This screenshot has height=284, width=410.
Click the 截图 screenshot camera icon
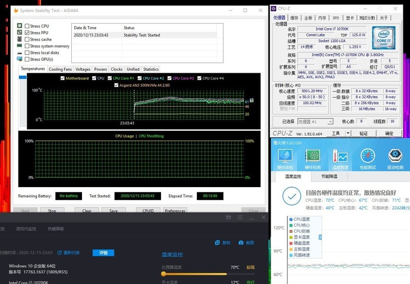pyautogui.click(x=241, y=242)
